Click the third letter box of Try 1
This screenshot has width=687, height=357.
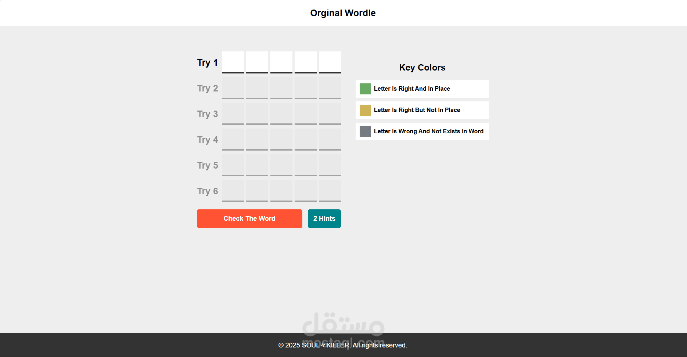pyautogui.click(x=281, y=62)
